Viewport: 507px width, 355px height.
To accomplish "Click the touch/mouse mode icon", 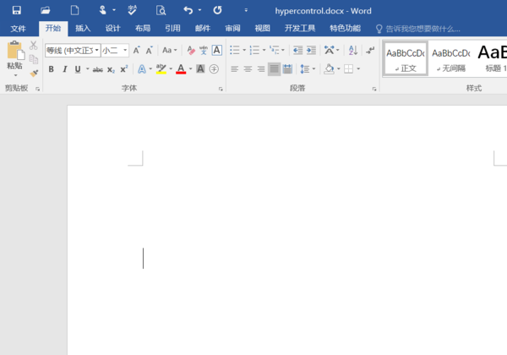I will tap(103, 10).
